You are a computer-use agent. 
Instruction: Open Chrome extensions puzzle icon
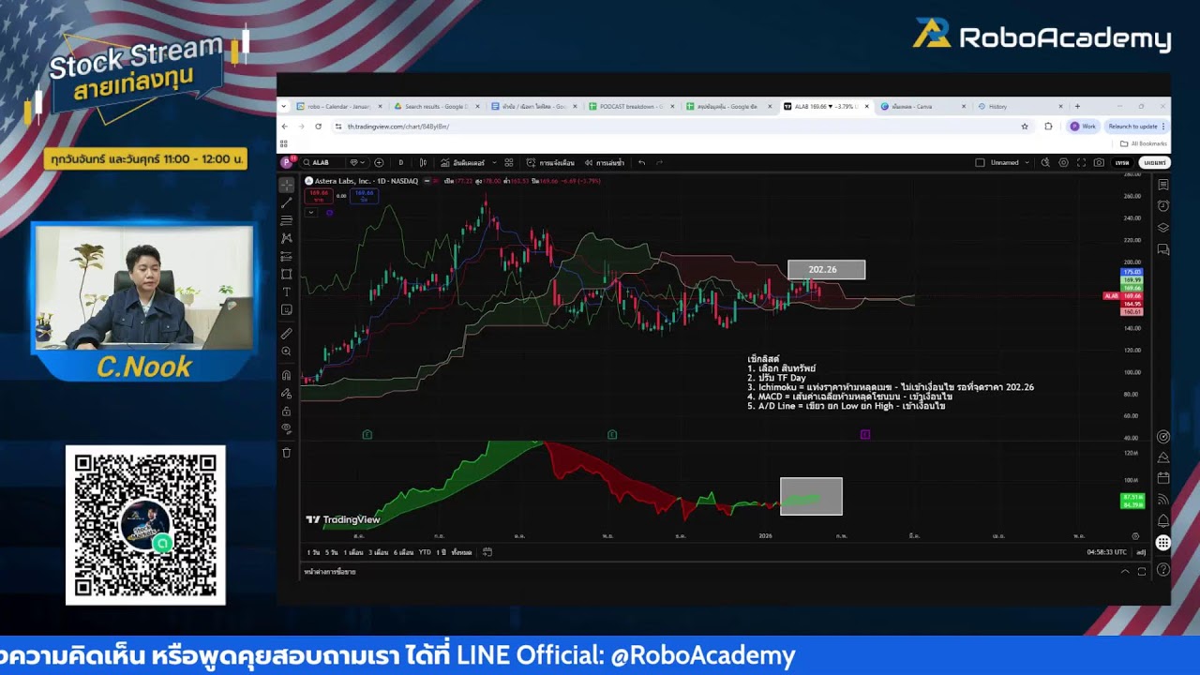[1049, 127]
